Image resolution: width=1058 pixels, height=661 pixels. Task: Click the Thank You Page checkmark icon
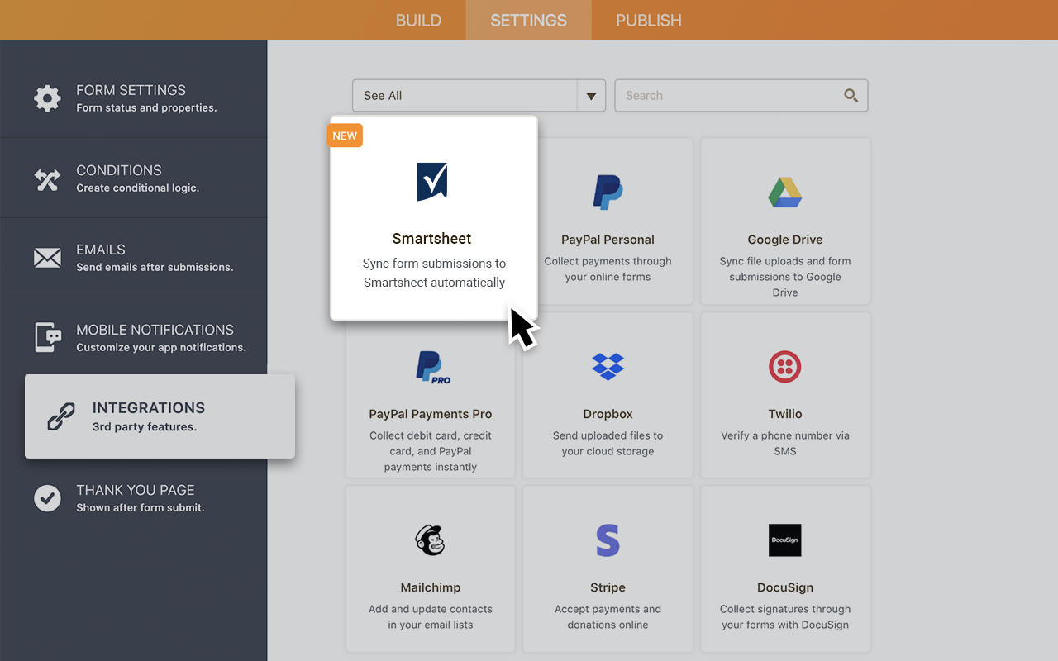(x=47, y=497)
